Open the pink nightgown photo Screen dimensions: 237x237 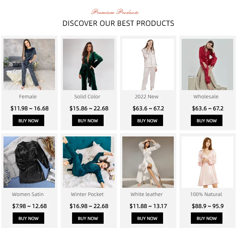[x=207, y=162]
